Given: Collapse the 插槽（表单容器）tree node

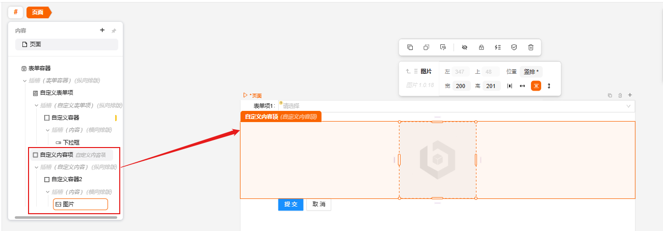Looking at the screenshot, I should point(24,80).
